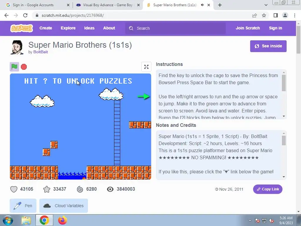Open the Chrome profile menu
Screen dimensions: 301x226
coord(285,15)
